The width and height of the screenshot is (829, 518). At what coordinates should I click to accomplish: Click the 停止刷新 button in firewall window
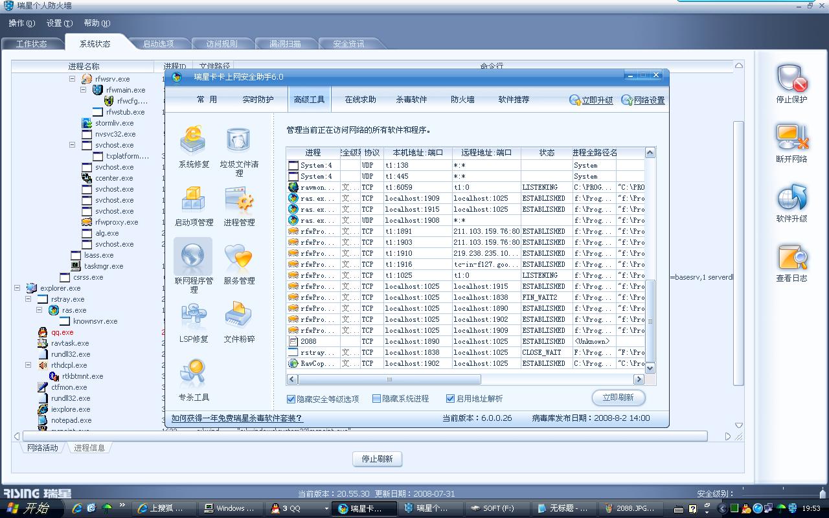[377, 459]
